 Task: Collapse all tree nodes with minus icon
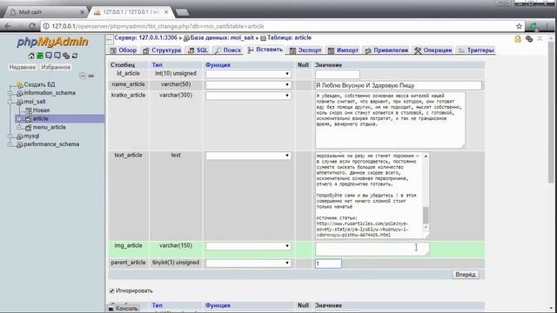83,76
